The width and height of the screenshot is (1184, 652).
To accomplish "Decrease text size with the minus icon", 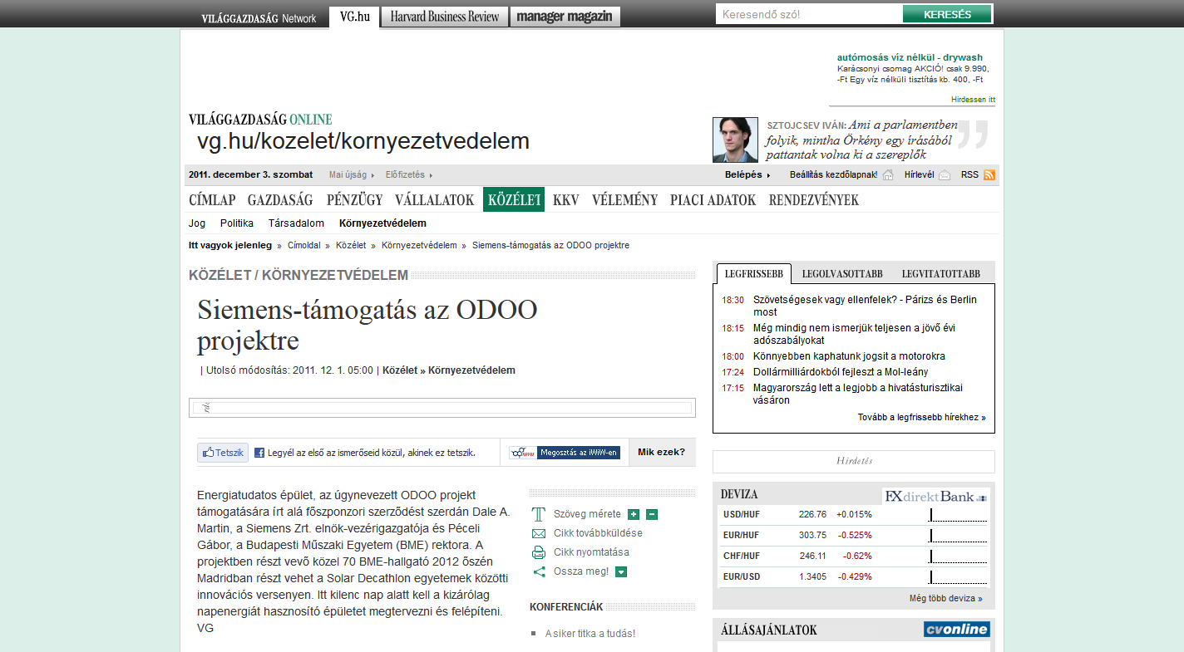I will click(x=652, y=514).
